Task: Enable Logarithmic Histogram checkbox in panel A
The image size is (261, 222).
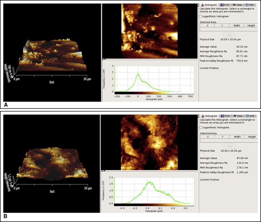Action: click(200, 16)
